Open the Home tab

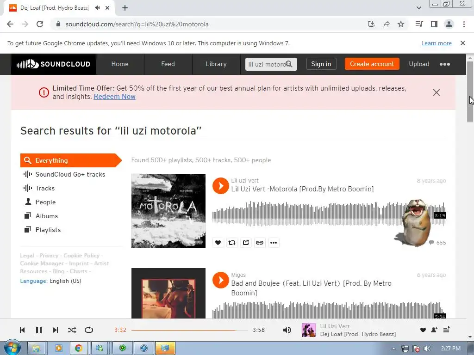(120, 64)
